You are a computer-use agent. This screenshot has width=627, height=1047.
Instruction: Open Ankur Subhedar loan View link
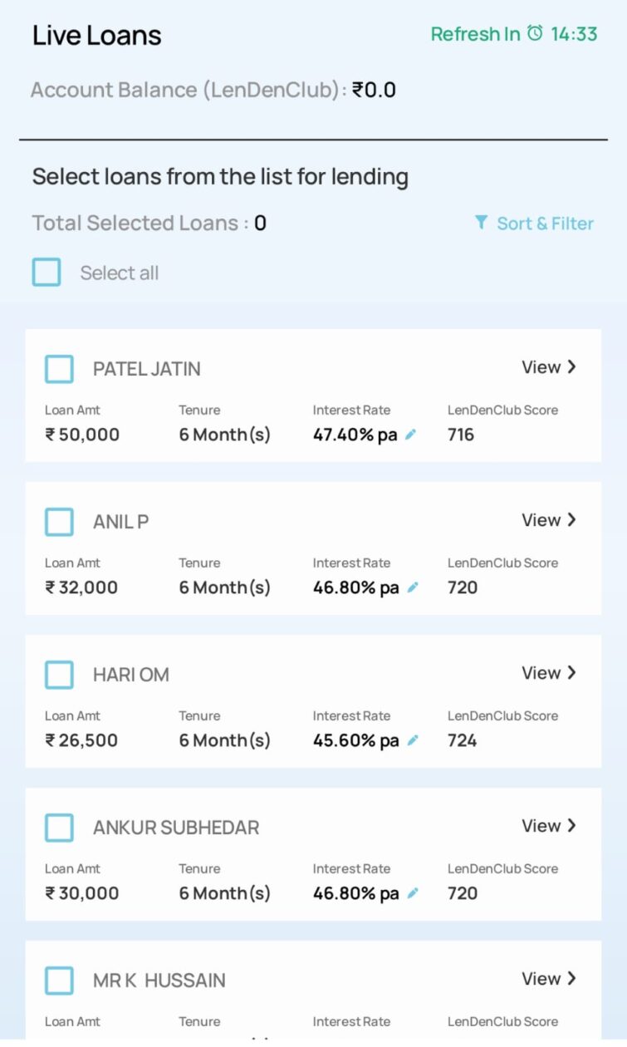point(548,826)
